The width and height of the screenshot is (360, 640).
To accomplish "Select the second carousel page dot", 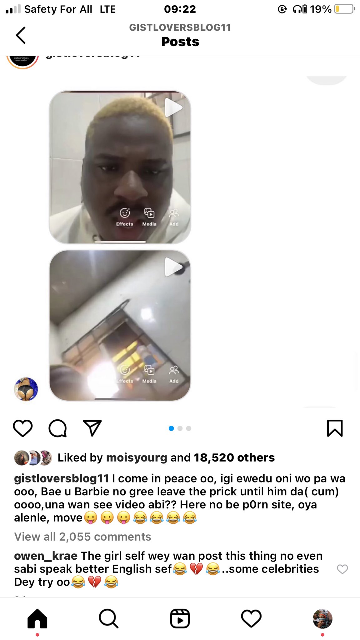I will point(180,428).
